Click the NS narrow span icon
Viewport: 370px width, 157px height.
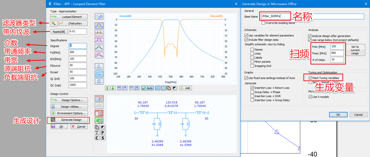click(119, 88)
